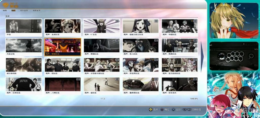Click the 威尔斯战败 caption text

[x=12, y=73]
